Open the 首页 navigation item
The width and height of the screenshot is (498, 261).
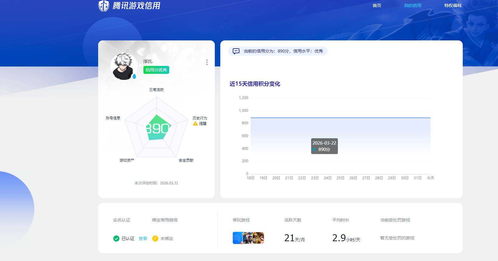coord(377,5)
